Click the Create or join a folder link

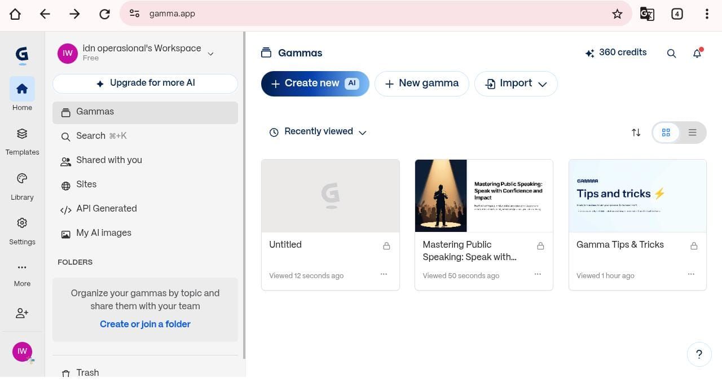click(x=145, y=324)
